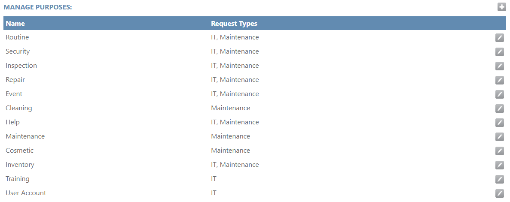Click the Name column header

pyautogui.click(x=15, y=24)
